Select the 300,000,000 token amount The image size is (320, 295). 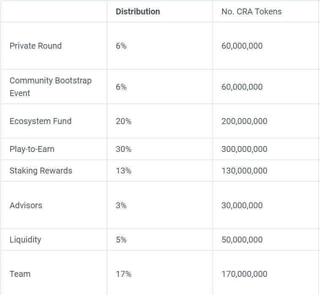click(244, 149)
